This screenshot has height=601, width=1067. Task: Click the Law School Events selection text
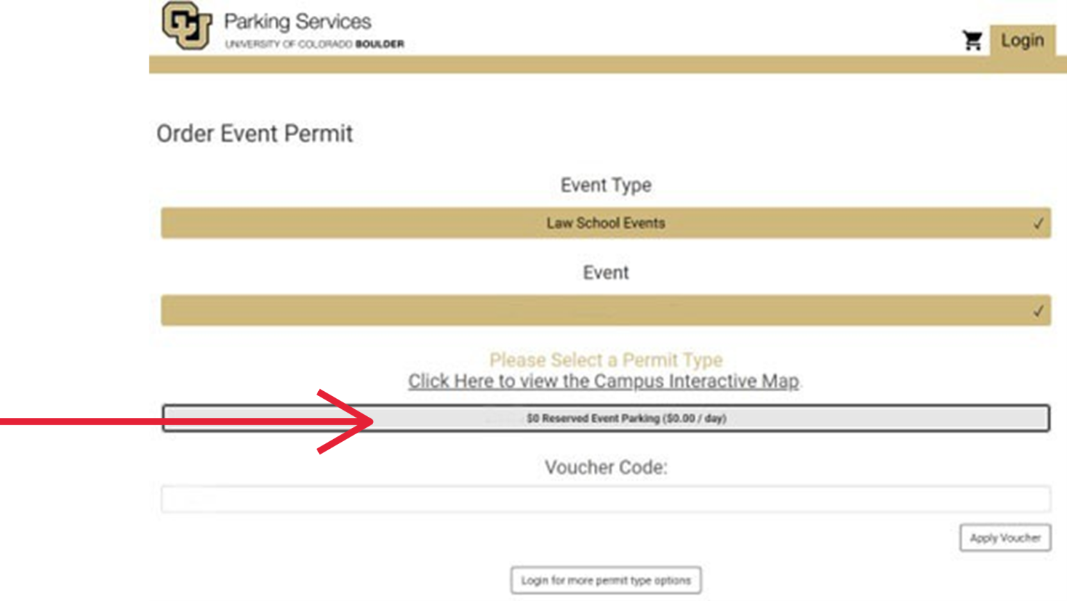606,223
